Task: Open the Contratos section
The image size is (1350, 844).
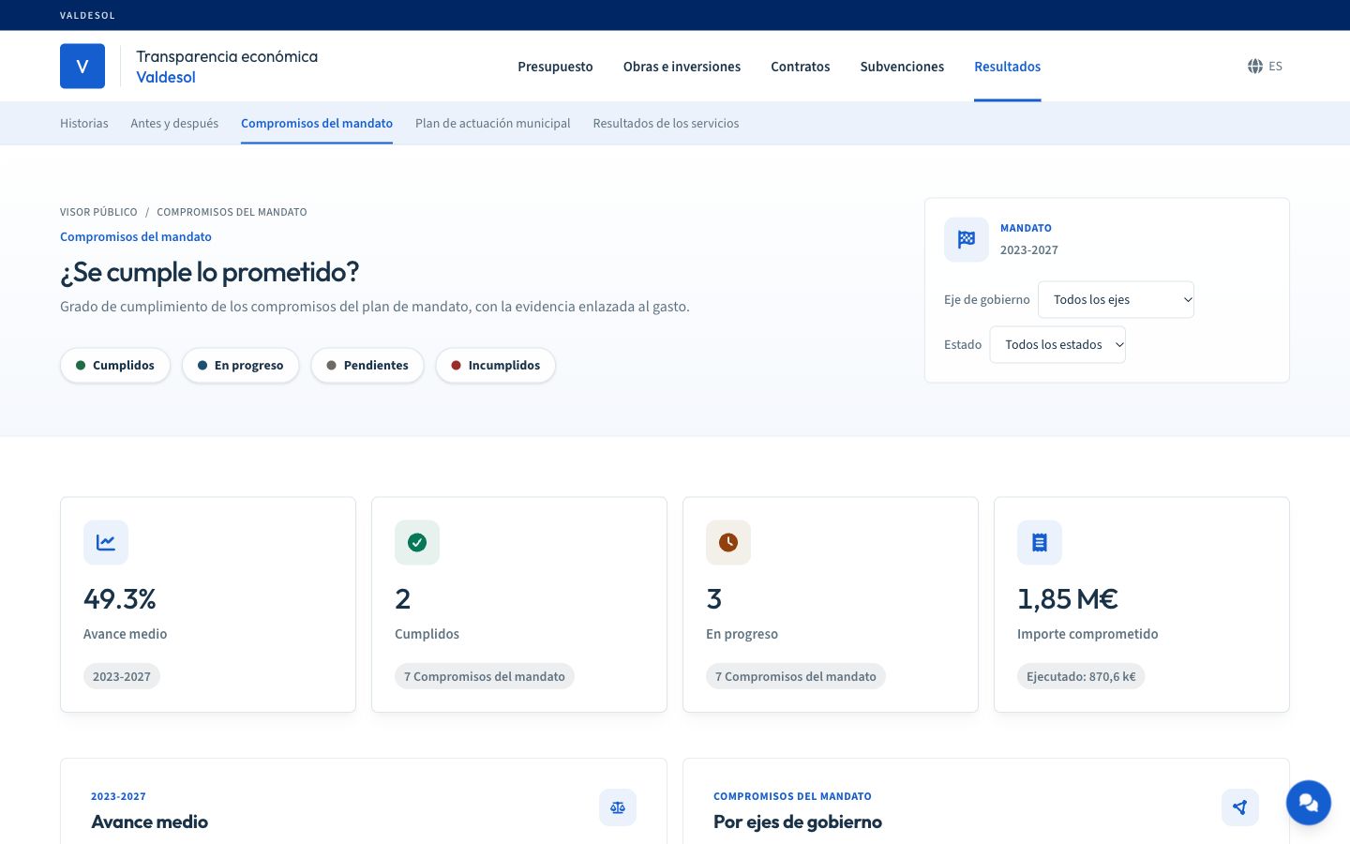Action: pos(801,67)
